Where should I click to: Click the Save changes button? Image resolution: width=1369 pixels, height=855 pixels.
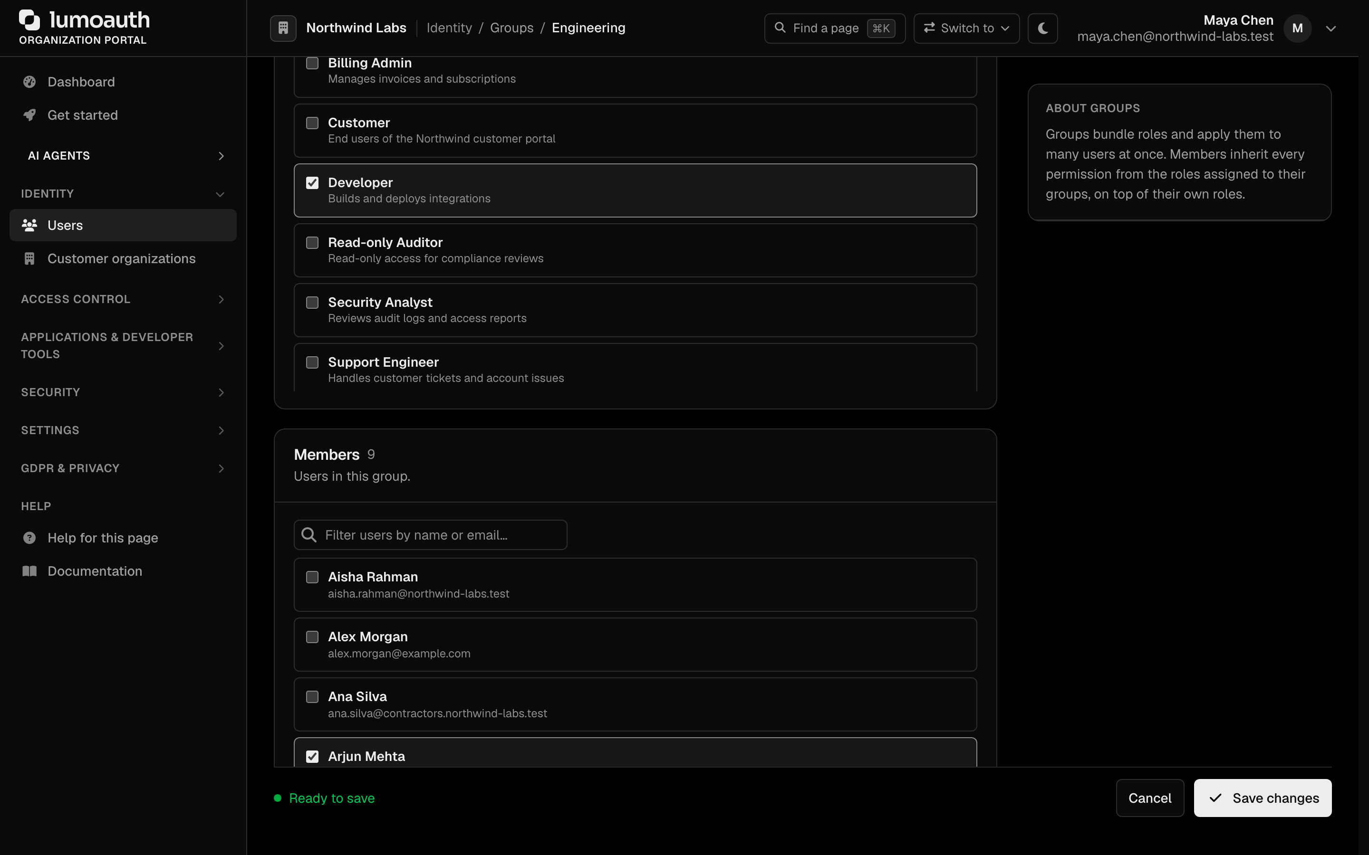point(1262,798)
